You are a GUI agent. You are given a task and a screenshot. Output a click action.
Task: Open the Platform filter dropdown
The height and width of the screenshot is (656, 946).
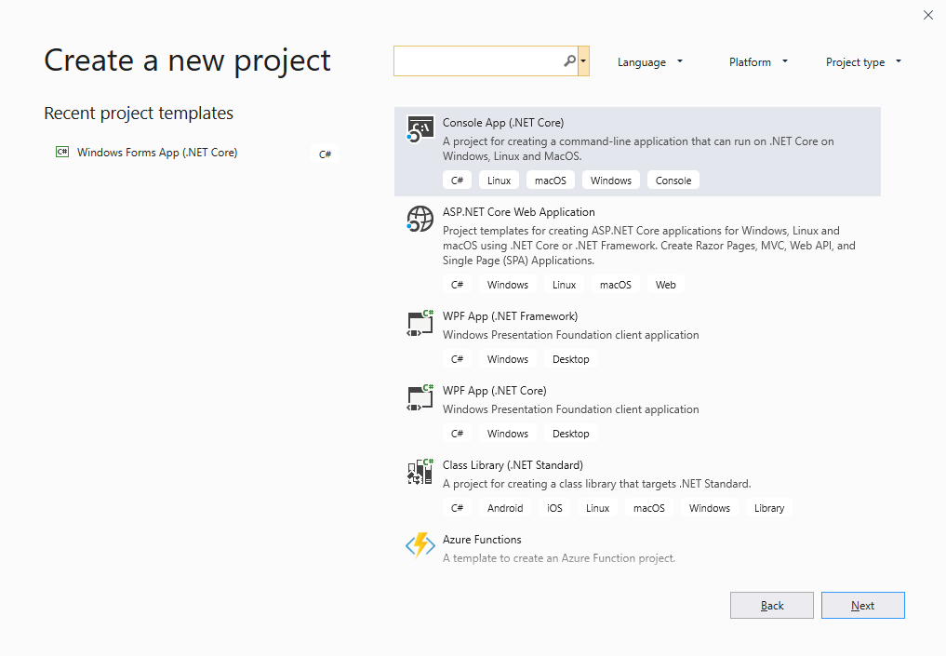click(x=758, y=62)
